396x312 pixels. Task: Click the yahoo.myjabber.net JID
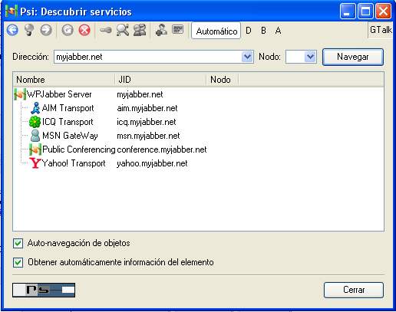pyautogui.click(x=152, y=163)
